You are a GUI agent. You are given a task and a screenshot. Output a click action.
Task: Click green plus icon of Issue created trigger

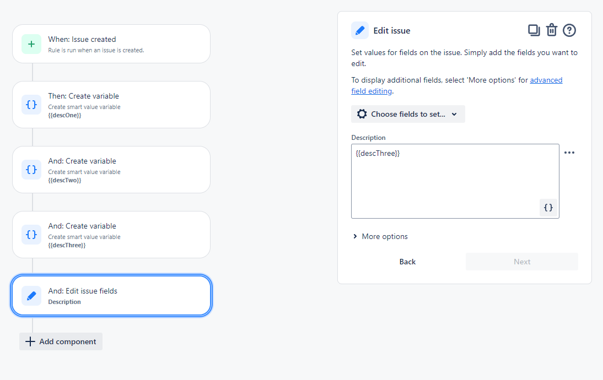pyautogui.click(x=31, y=44)
